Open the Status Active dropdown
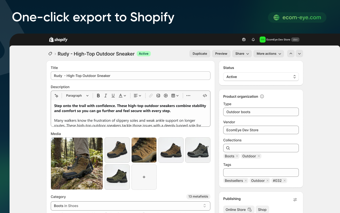This screenshot has width=340, height=213. (261, 77)
